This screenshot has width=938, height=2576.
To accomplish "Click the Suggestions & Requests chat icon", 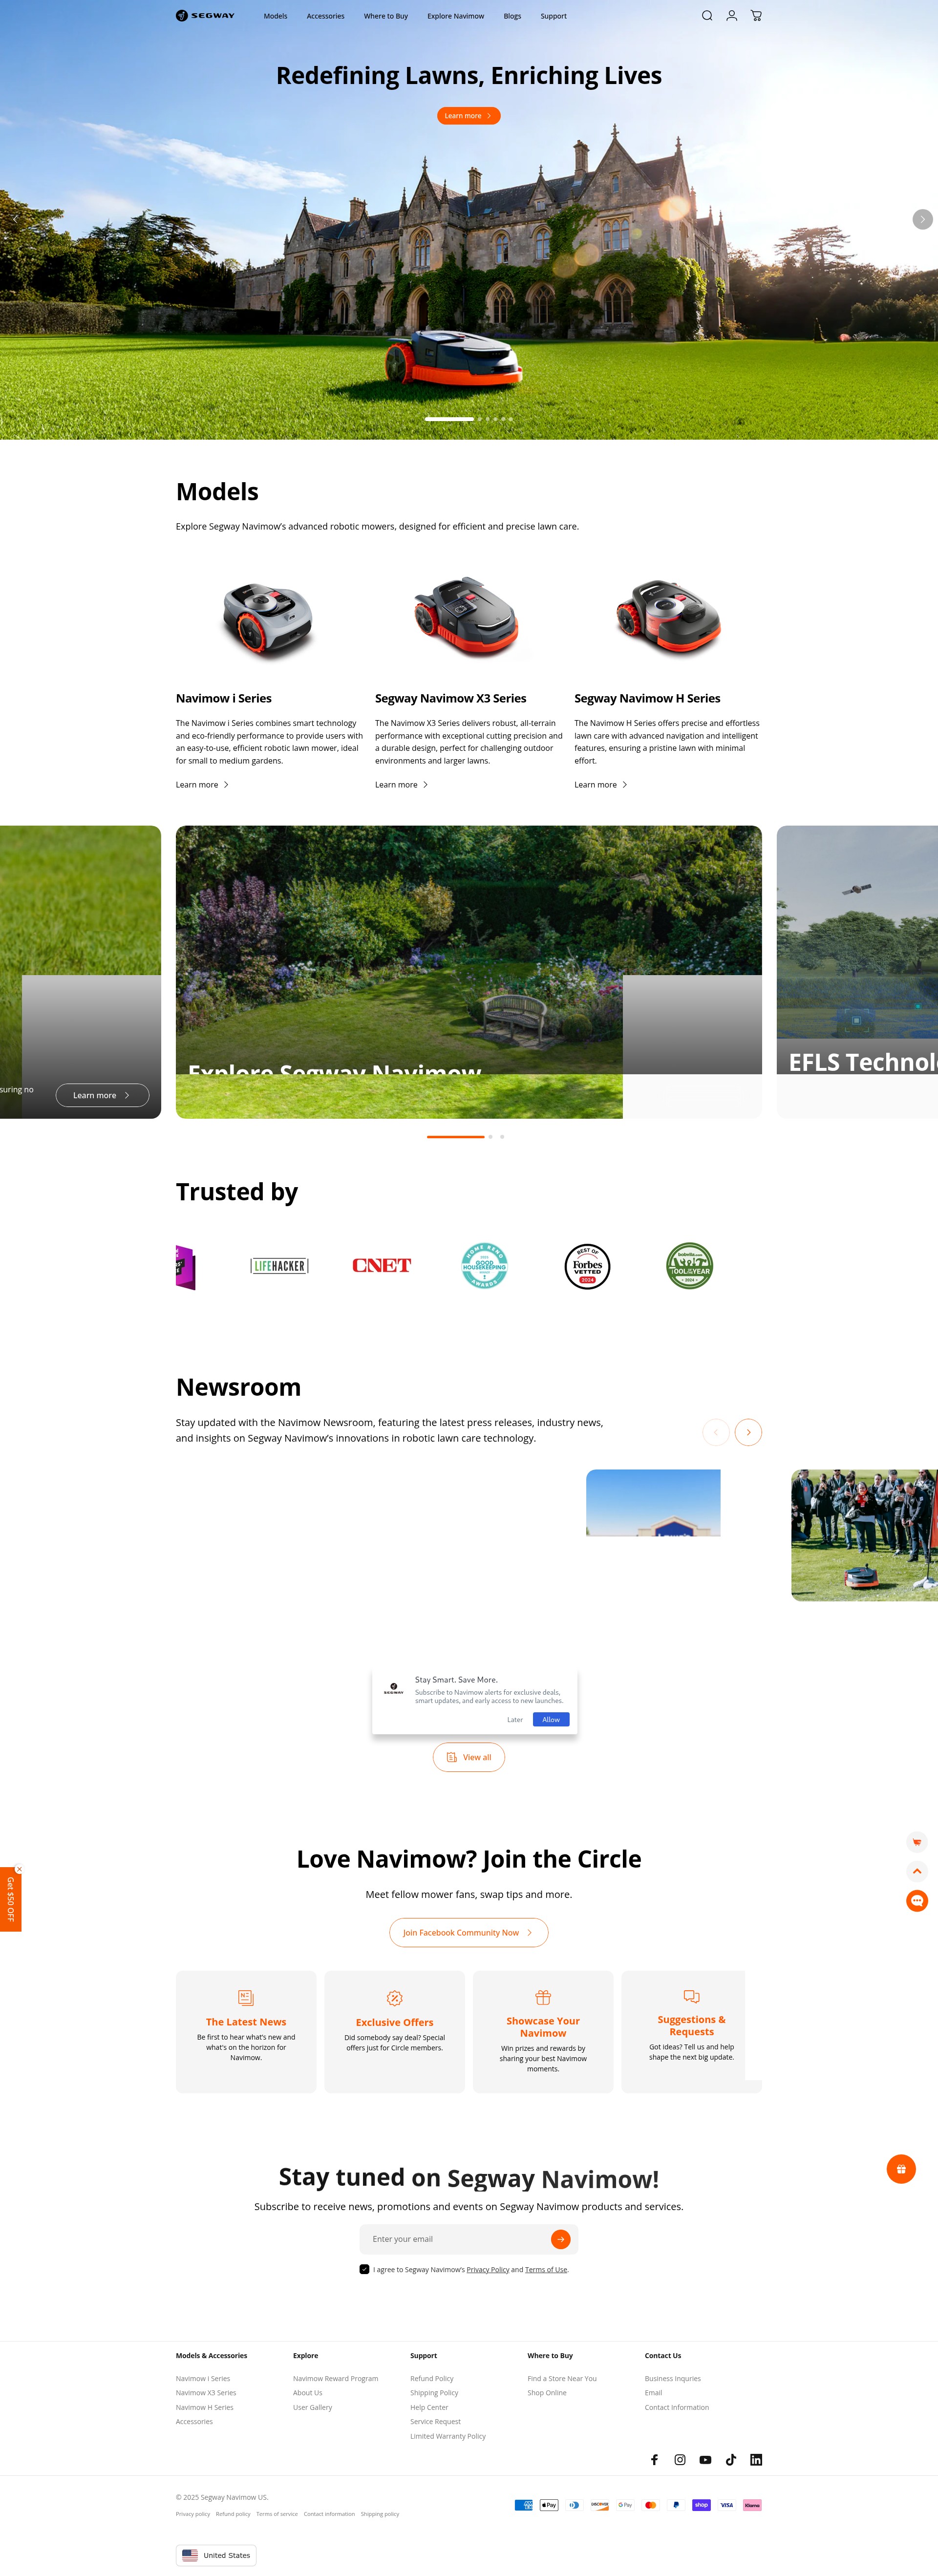I will [691, 1996].
